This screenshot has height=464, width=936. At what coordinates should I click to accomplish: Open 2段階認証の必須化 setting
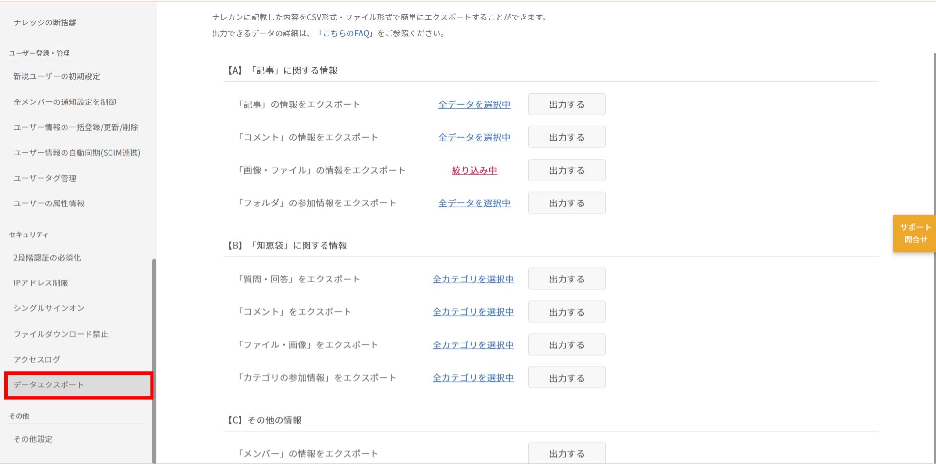47,258
